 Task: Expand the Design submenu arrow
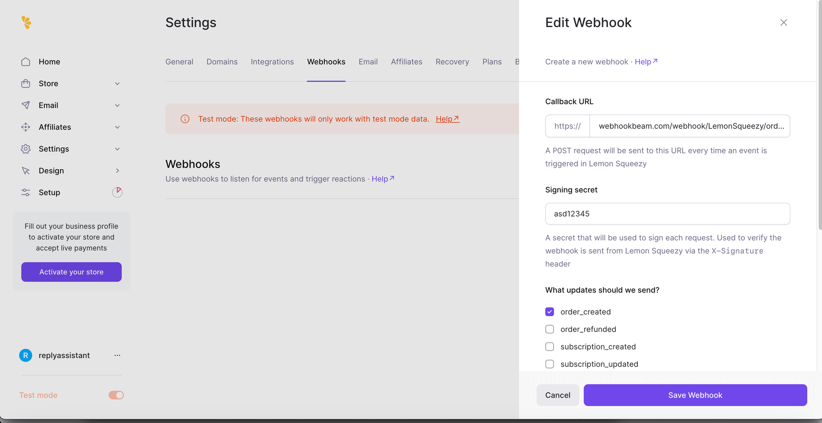(117, 171)
